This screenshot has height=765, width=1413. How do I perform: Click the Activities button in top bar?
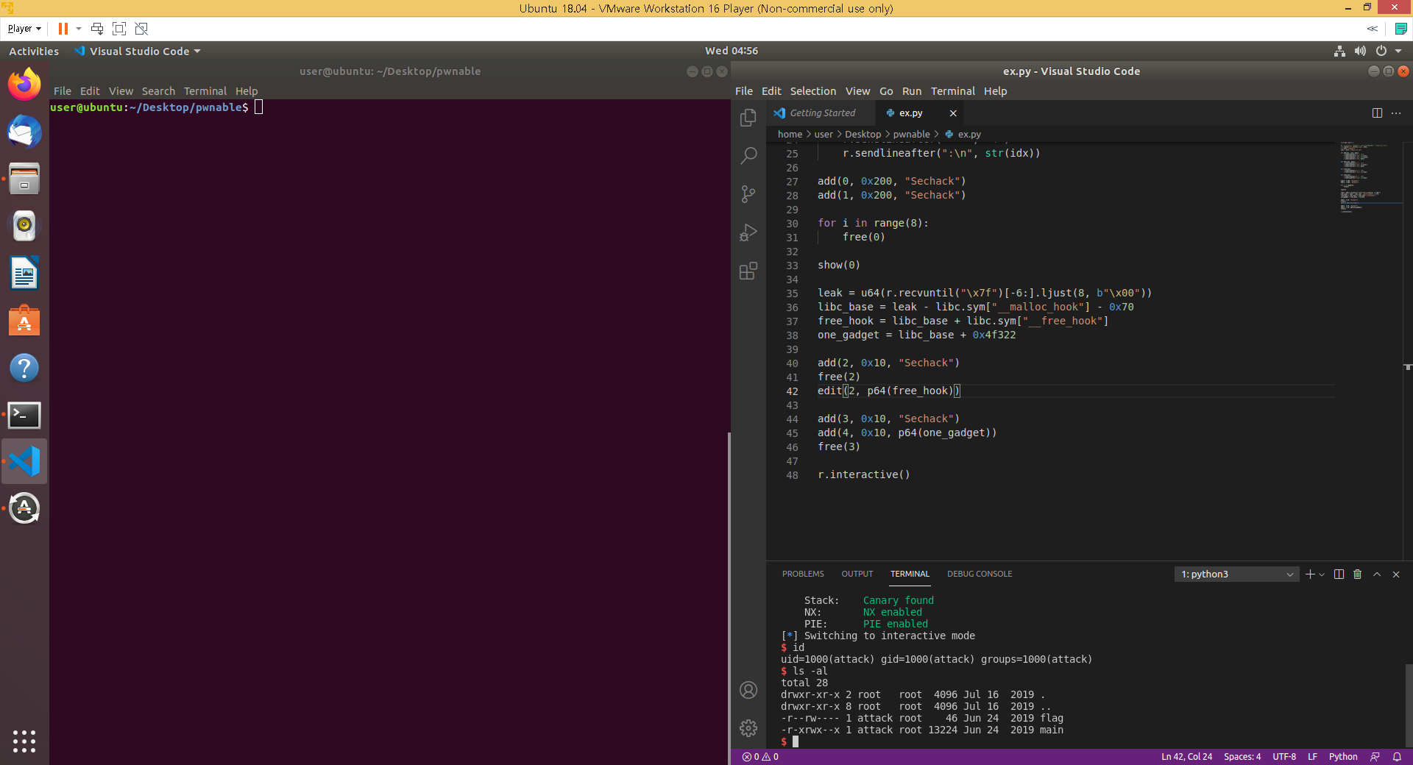(x=34, y=51)
